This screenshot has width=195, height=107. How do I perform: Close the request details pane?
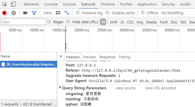pos(61,57)
